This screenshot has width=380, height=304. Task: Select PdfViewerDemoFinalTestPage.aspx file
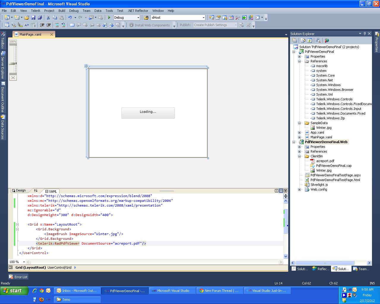tap(335, 175)
